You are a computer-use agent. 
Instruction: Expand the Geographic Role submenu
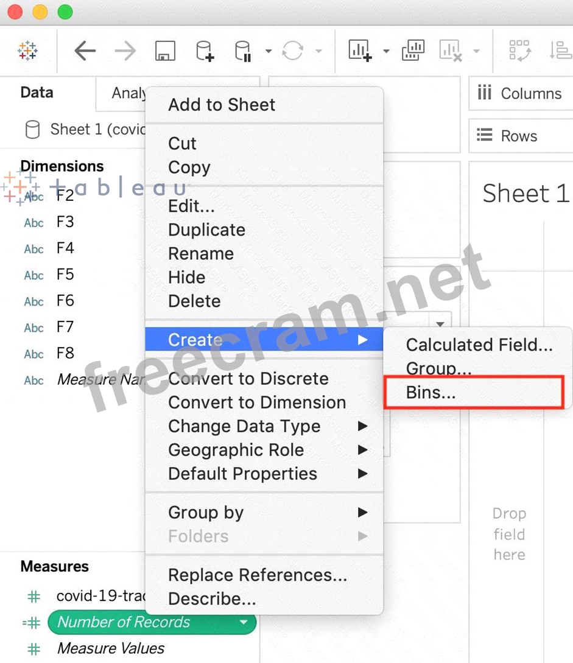coord(236,450)
